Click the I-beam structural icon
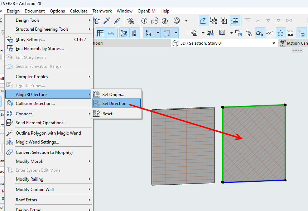The image size is (308, 211). [x=290, y=33]
